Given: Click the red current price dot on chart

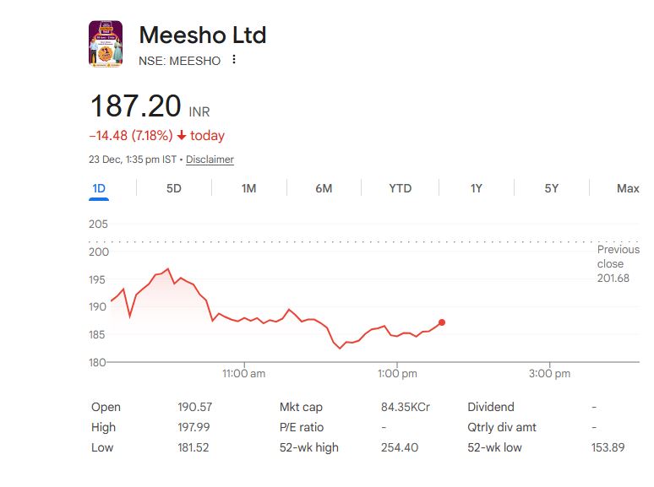Looking at the screenshot, I should tap(442, 322).
